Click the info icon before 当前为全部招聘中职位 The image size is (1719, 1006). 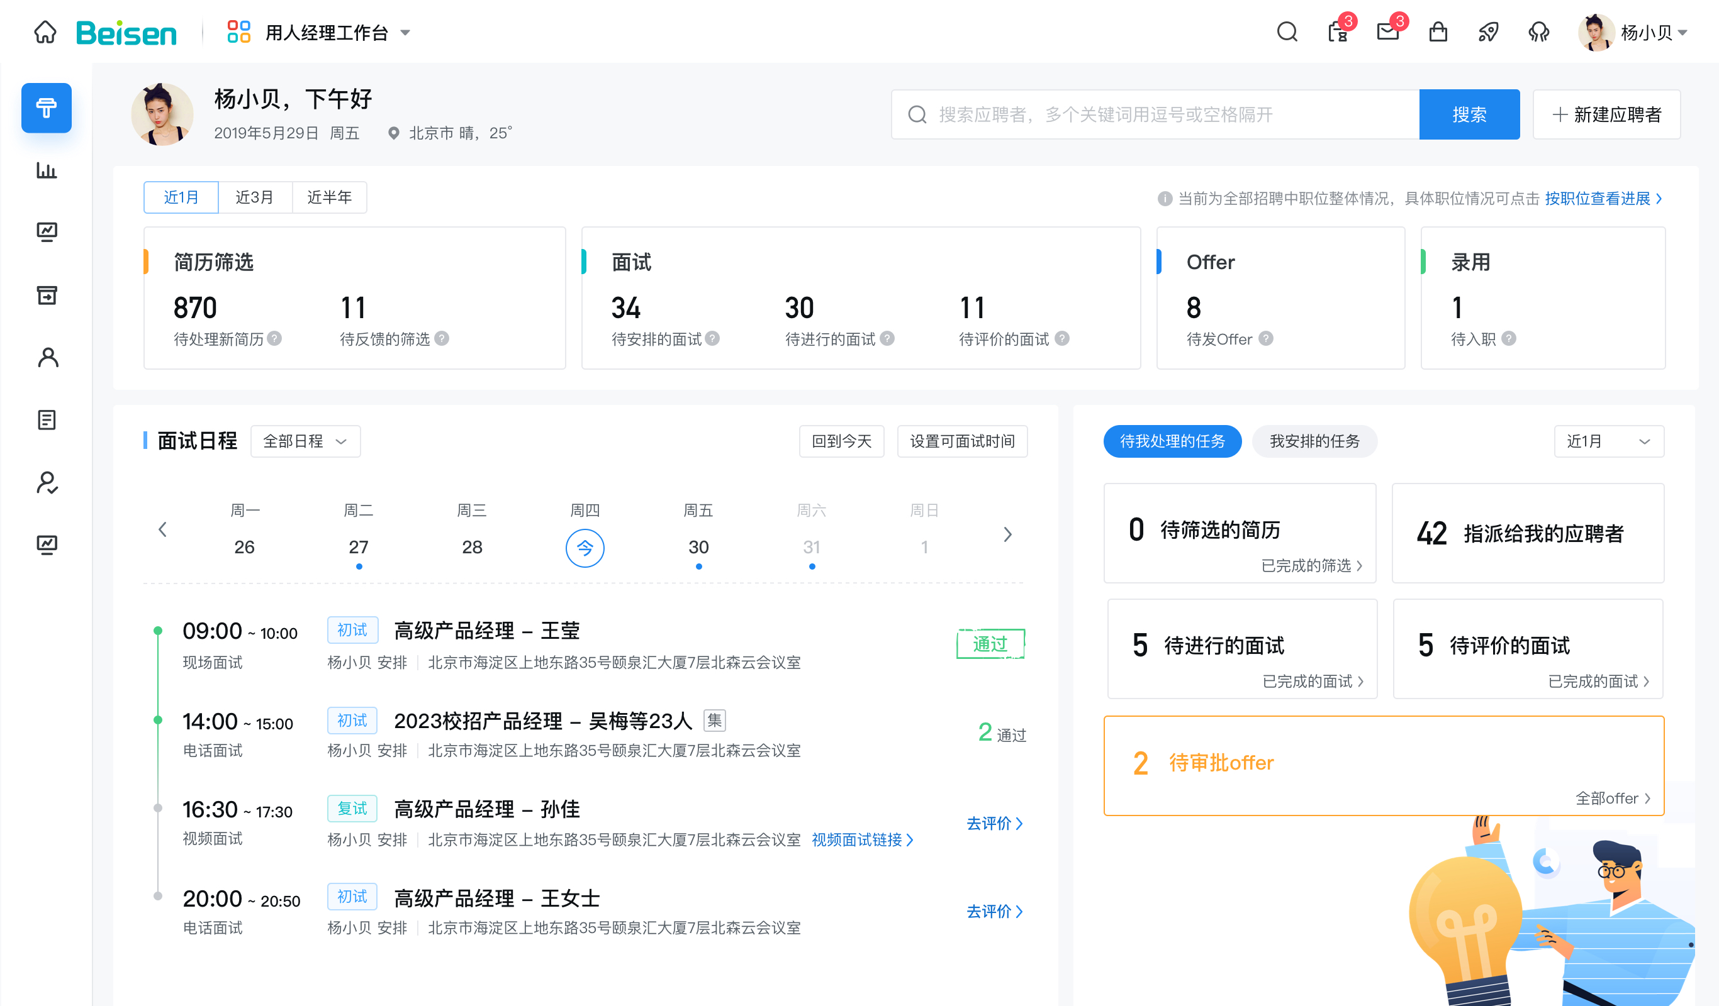tap(1165, 198)
